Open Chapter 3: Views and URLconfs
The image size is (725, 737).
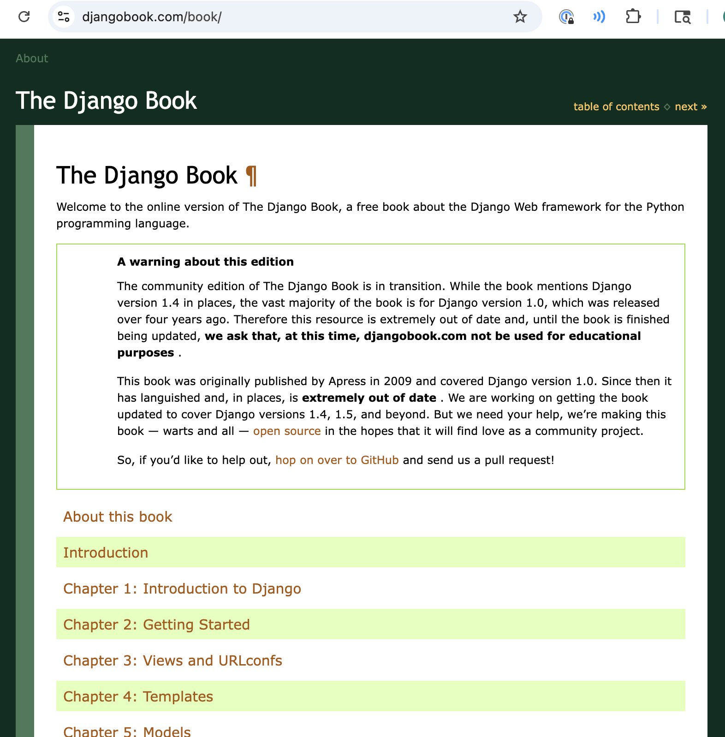(x=172, y=660)
